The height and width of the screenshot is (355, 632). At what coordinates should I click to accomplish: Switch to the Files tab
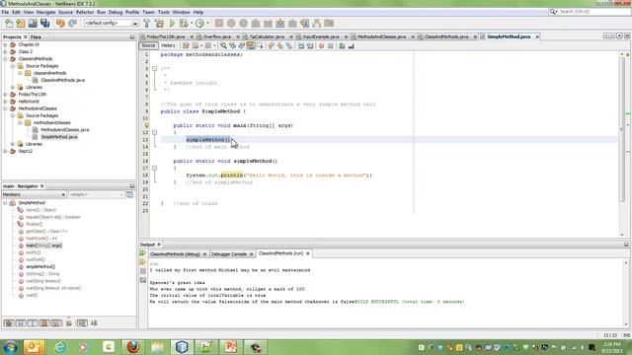[36, 37]
